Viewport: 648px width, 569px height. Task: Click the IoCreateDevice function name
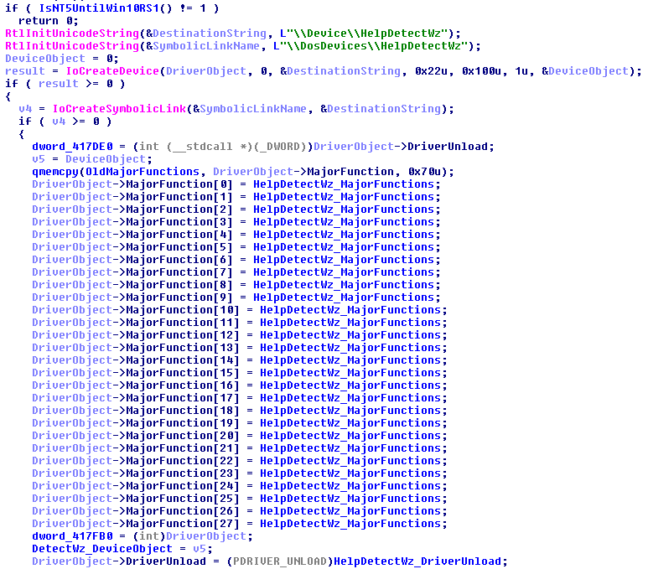coord(112,71)
